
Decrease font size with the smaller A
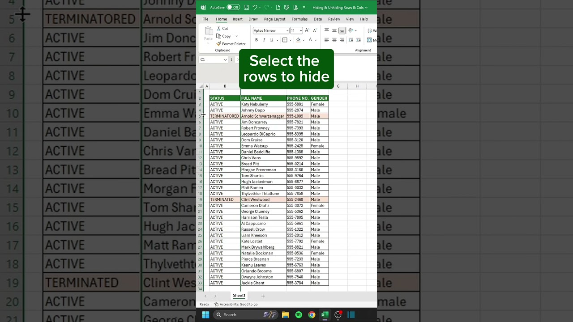[x=315, y=30]
